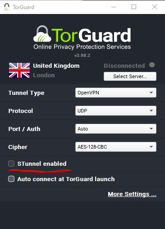This screenshot has height=229, width=165.
Task: Tick Auto connect at TorGuard launch
Action: [11, 179]
